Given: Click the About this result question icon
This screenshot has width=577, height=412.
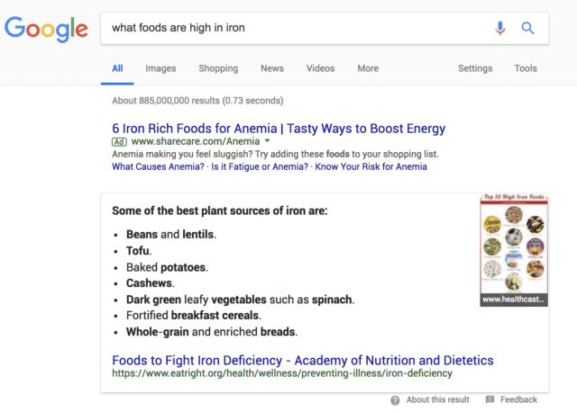Looking at the screenshot, I should (395, 400).
